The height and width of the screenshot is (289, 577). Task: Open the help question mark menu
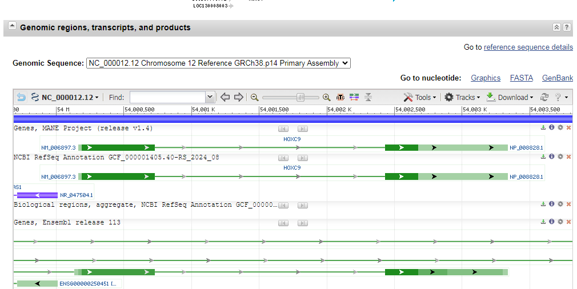[561, 98]
